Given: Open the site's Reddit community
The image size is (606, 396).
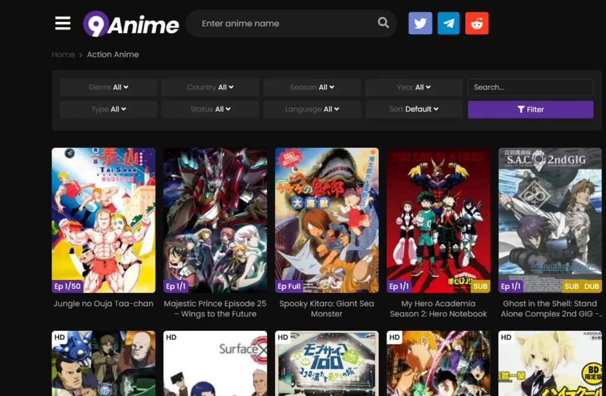Looking at the screenshot, I should click(x=477, y=23).
